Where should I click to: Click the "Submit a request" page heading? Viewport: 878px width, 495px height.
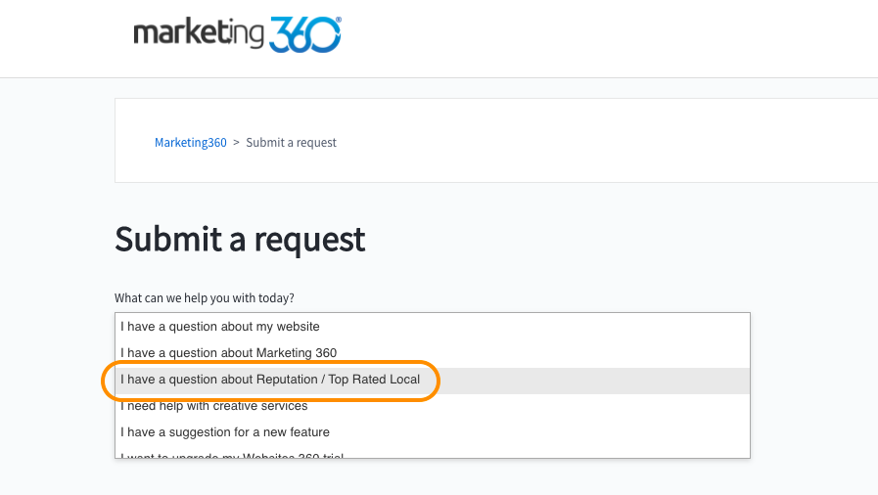pyautogui.click(x=240, y=240)
